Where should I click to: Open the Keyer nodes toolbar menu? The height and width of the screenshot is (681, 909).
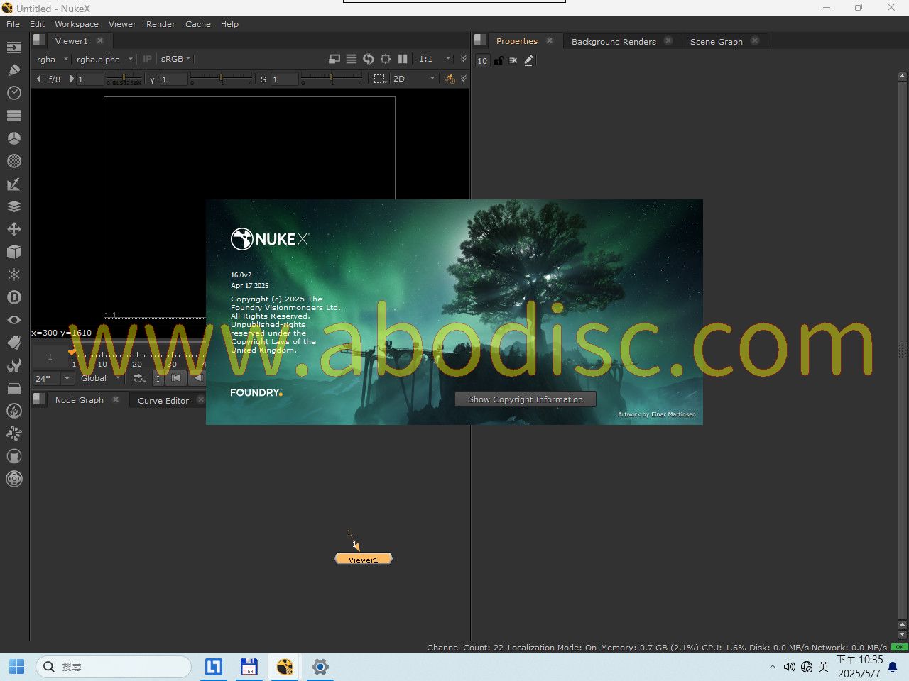14,184
